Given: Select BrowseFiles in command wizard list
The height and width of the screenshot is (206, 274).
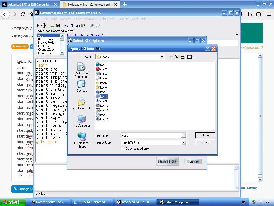Looking at the screenshot, I should click(45, 39).
